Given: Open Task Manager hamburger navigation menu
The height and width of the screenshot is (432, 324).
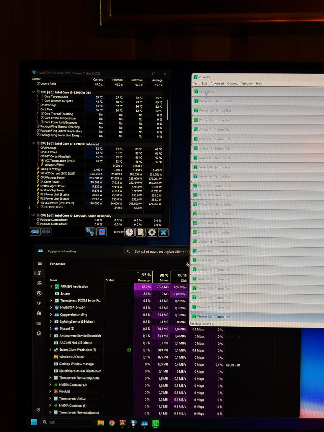Looking at the screenshot, I should pyautogui.click(x=40, y=264).
